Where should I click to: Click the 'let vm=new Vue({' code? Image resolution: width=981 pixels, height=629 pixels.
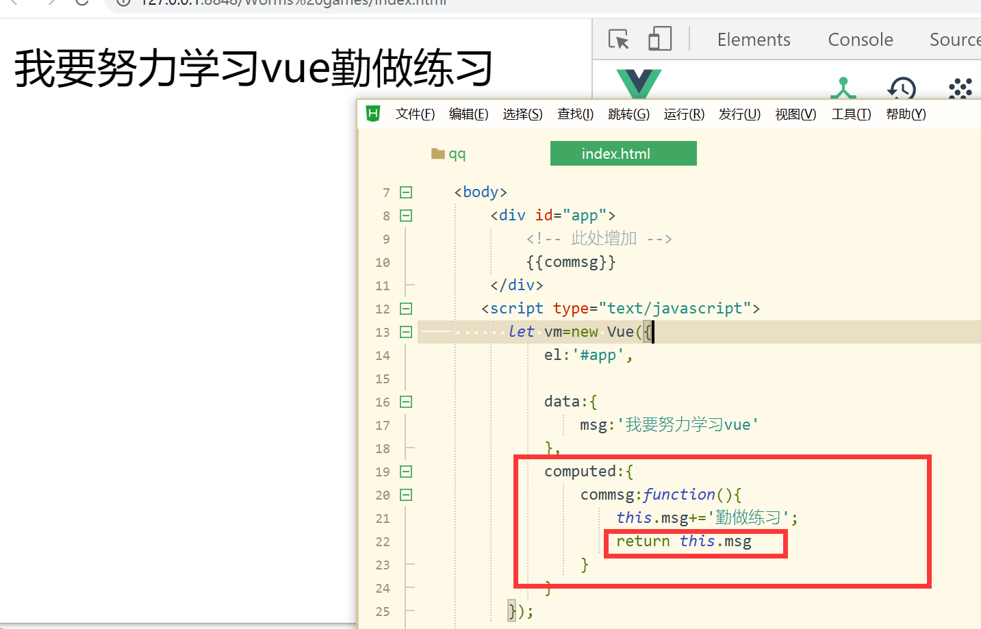coord(581,332)
